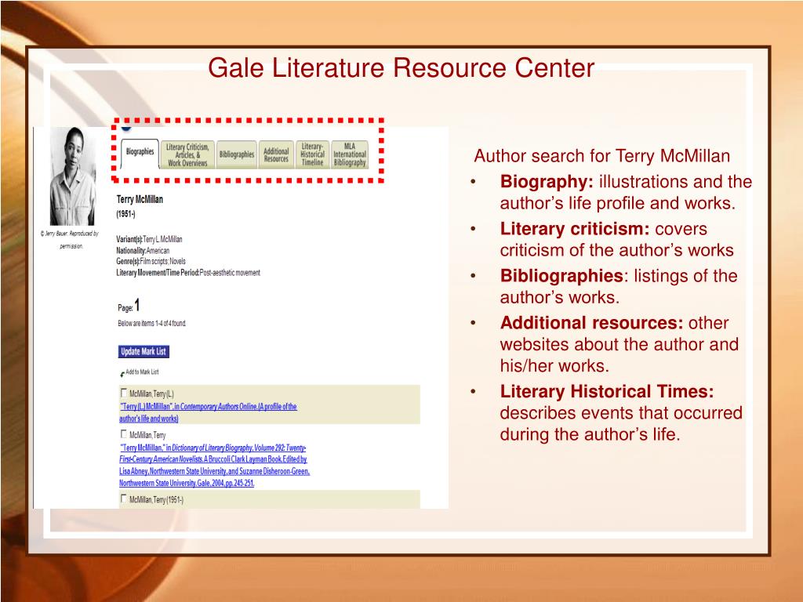Open the Dictionary of Literary Biography link
Image resolution: width=803 pixels, height=602 pixels.
point(214,466)
